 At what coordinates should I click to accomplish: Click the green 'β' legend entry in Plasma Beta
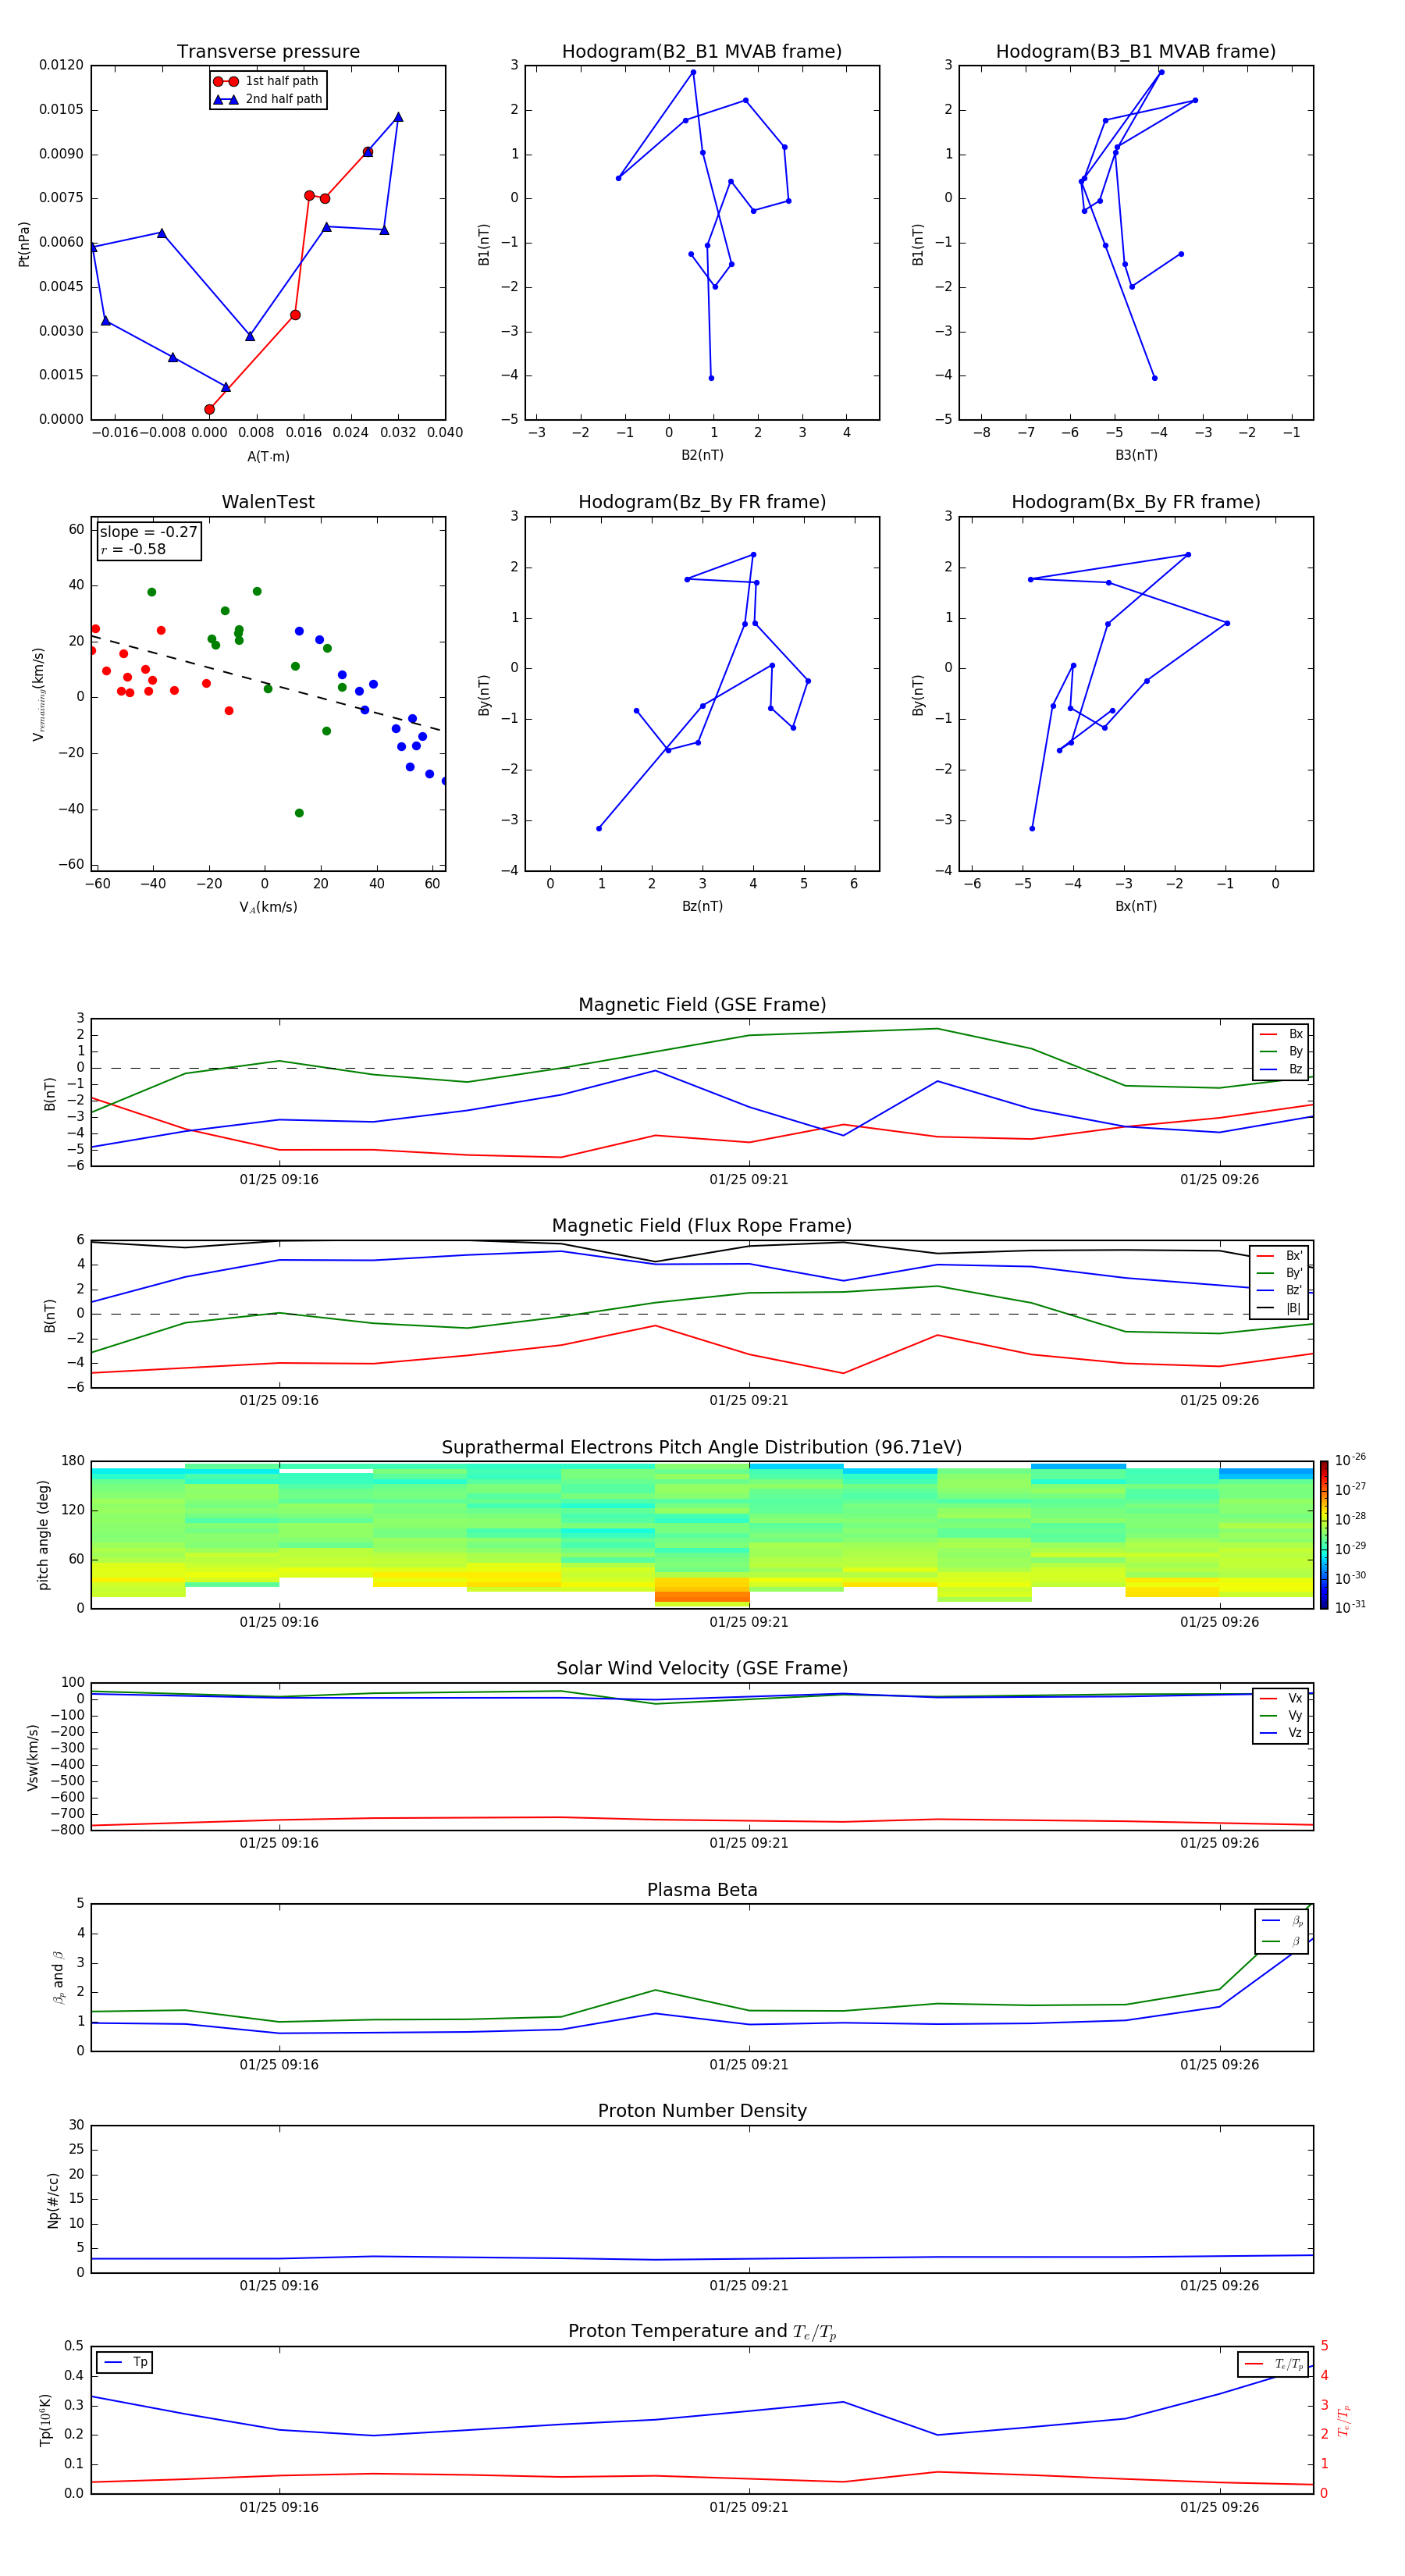[1283, 1941]
